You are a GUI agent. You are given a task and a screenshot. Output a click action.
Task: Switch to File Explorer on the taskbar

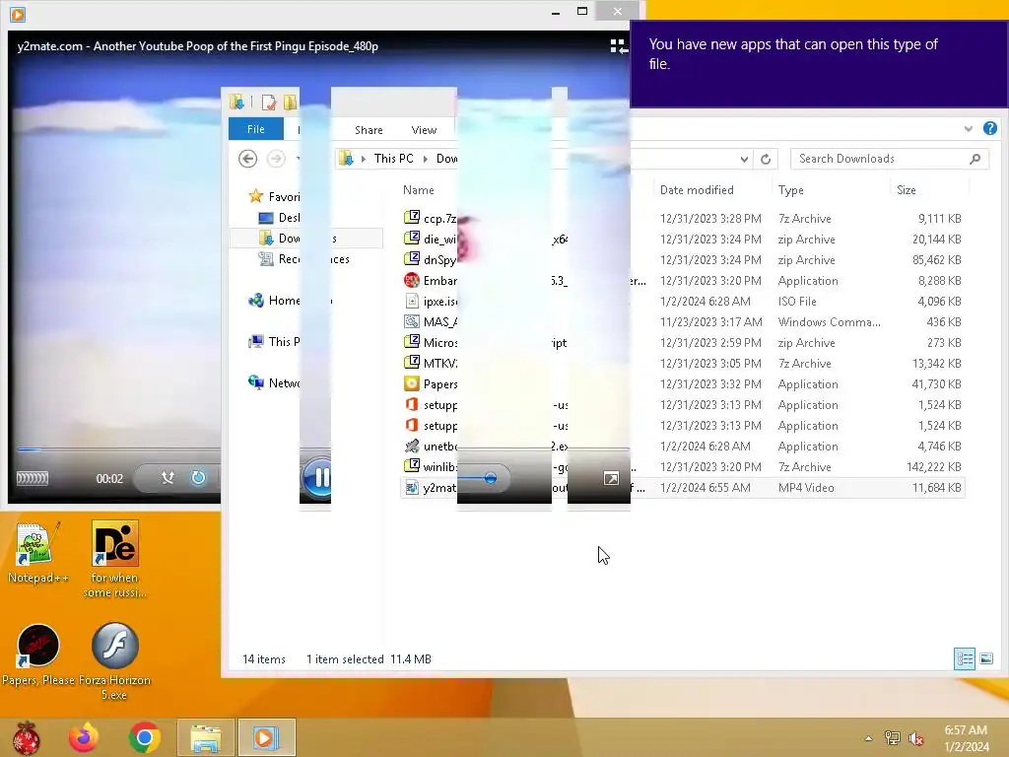tap(206, 737)
